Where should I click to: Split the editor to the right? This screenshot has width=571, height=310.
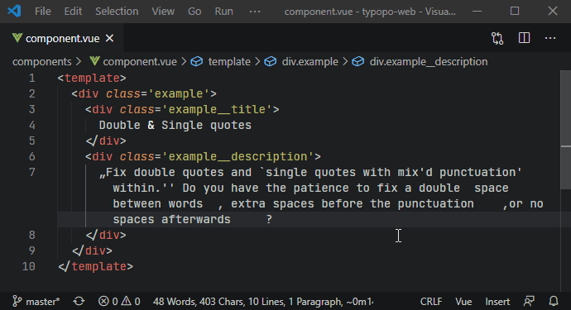[x=524, y=38]
